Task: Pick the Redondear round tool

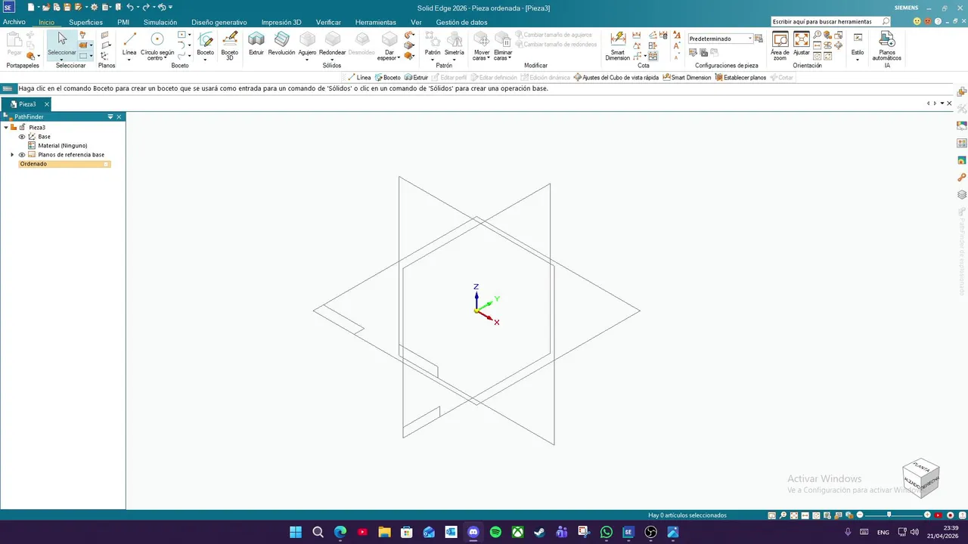Action: pyautogui.click(x=333, y=42)
